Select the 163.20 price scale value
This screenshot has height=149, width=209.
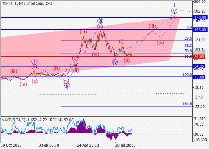(x=200, y=21)
